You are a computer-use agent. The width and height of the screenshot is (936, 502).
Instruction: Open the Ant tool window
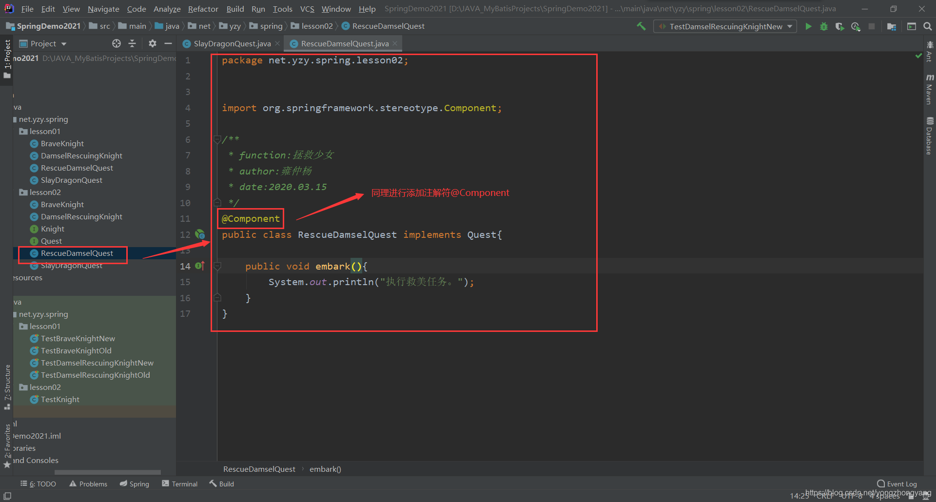click(x=930, y=51)
